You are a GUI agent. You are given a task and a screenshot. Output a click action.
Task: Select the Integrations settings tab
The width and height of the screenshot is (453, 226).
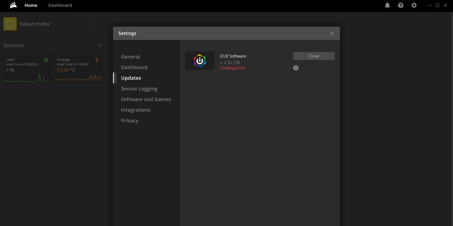click(136, 110)
